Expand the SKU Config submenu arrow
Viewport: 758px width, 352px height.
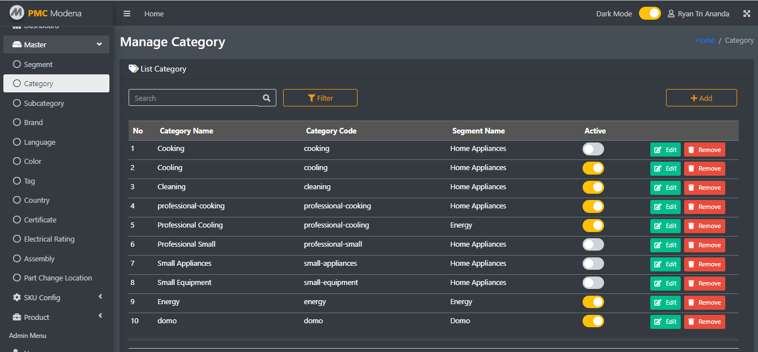pos(100,296)
